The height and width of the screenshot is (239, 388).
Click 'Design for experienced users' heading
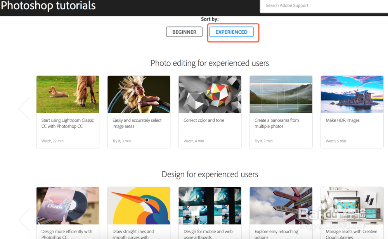click(210, 174)
